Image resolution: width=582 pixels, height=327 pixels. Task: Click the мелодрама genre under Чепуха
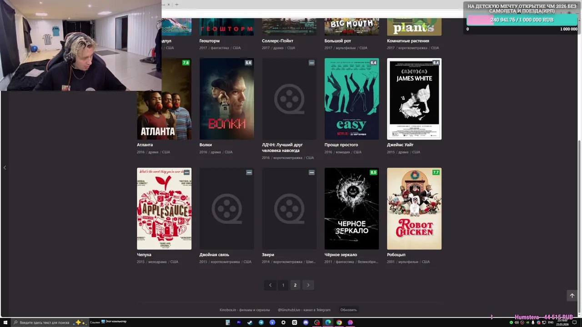point(157,262)
